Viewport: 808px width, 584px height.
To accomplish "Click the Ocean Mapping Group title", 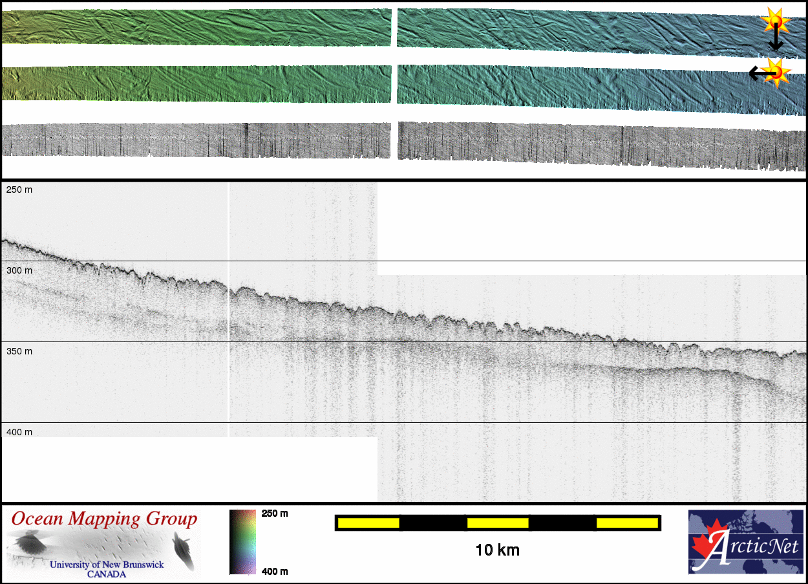I will pos(104,519).
